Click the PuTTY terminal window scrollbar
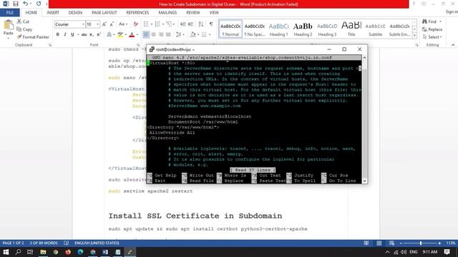This screenshot has width=458, height=257. coord(364,119)
